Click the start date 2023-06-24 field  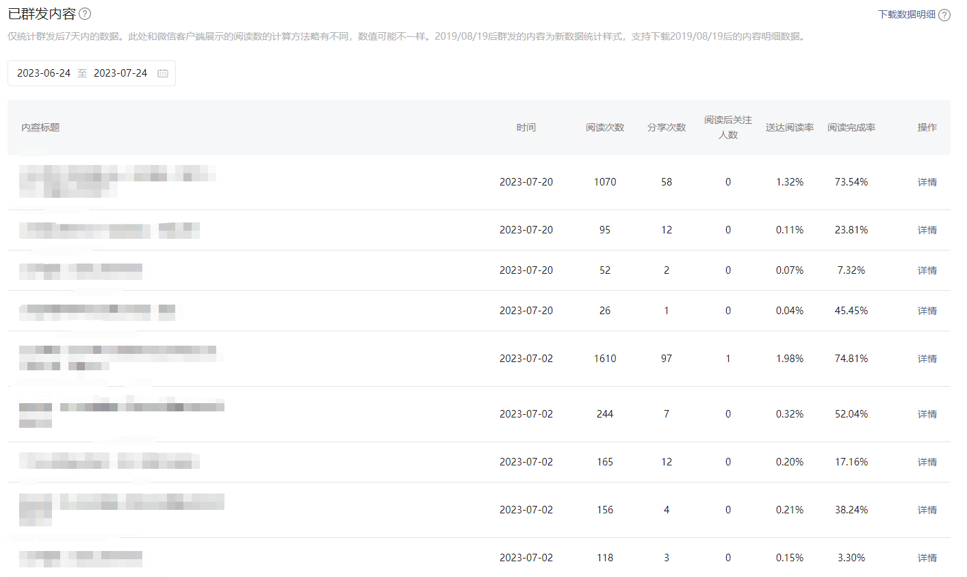coord(44,73)
